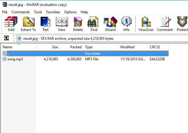Click the 4,200,665 packed value
Screen dimensions: 188x133
74,59
